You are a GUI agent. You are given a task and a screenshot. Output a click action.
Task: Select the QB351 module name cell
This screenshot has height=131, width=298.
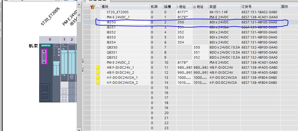coord(125,53)
